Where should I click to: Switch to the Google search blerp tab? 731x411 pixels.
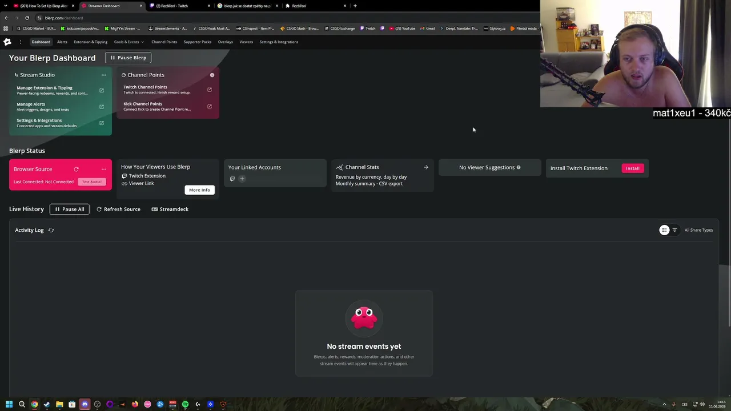248,6
